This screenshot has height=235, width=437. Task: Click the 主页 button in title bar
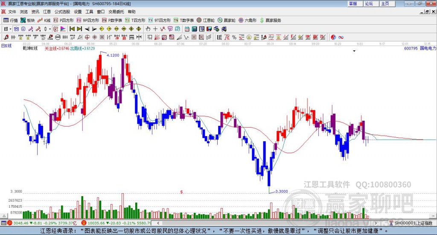[387, 3]
